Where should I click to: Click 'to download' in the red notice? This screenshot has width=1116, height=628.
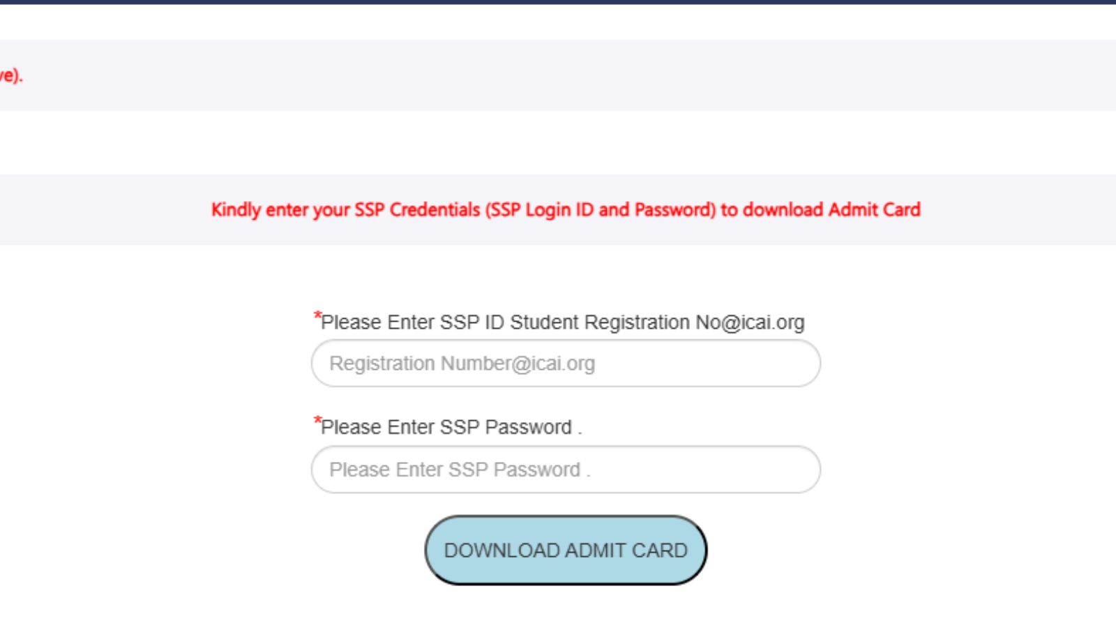tap(771, 210)
